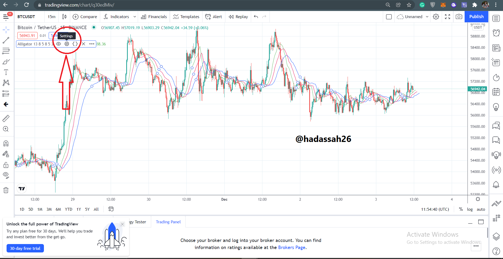
Task: View Alligator indicator source code braces
Action: click(x=75, y=44)
